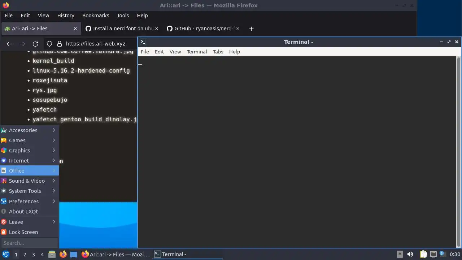
Task: Click the terminal icon in the Terminal title bar
Action: [x=143, y=42]
